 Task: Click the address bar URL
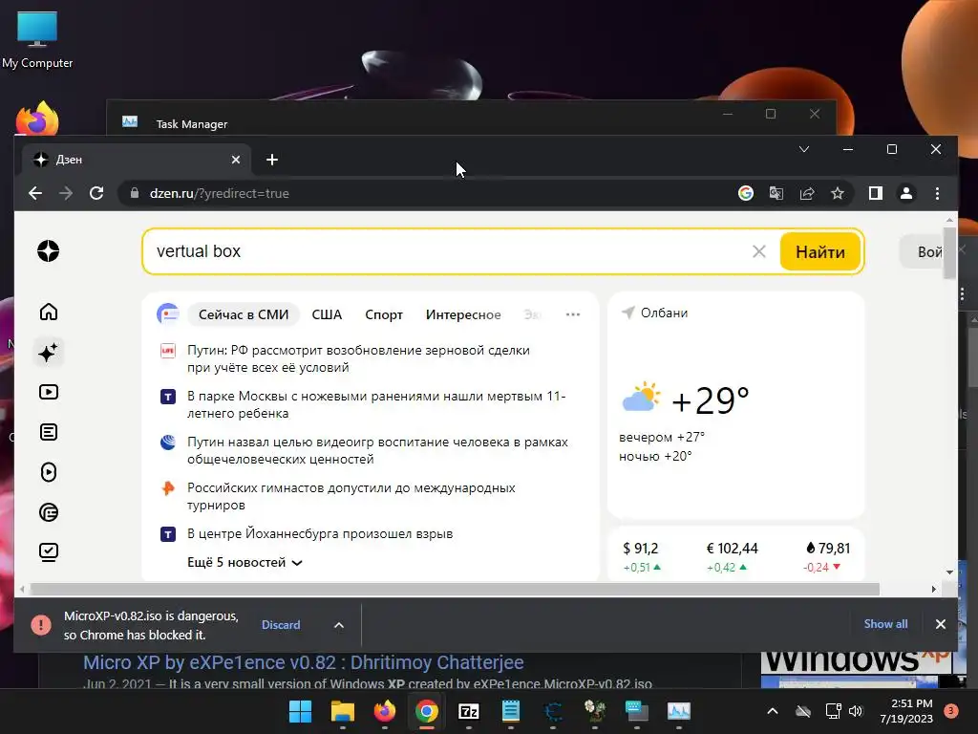[x=219, y=193]
